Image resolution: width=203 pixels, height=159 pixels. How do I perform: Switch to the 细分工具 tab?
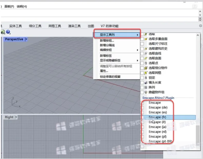pos(35,26)
